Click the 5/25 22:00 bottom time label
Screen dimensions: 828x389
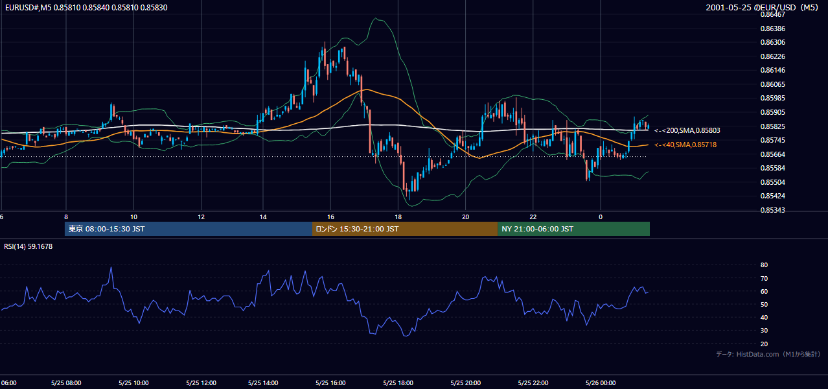pos(533,383)
